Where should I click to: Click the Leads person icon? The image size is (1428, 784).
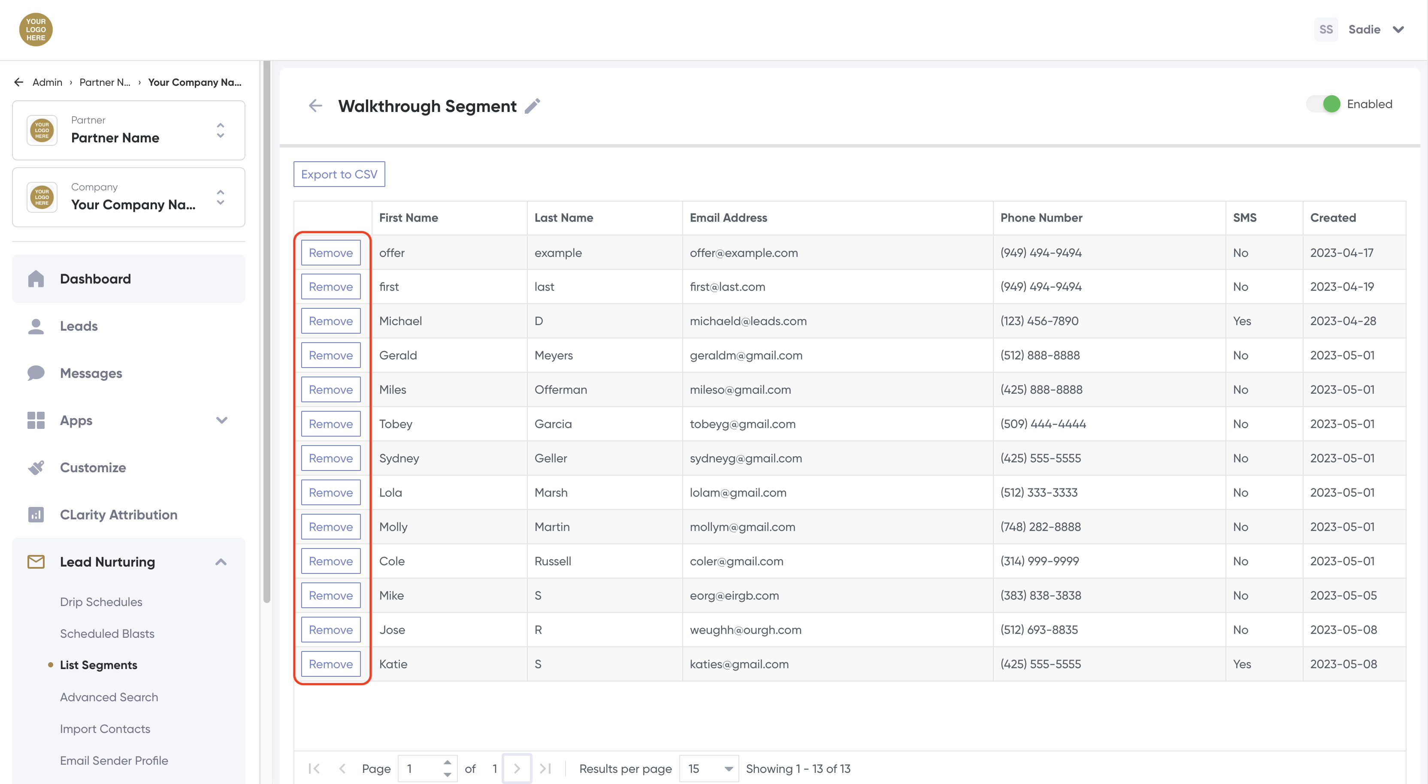[36, 326]
